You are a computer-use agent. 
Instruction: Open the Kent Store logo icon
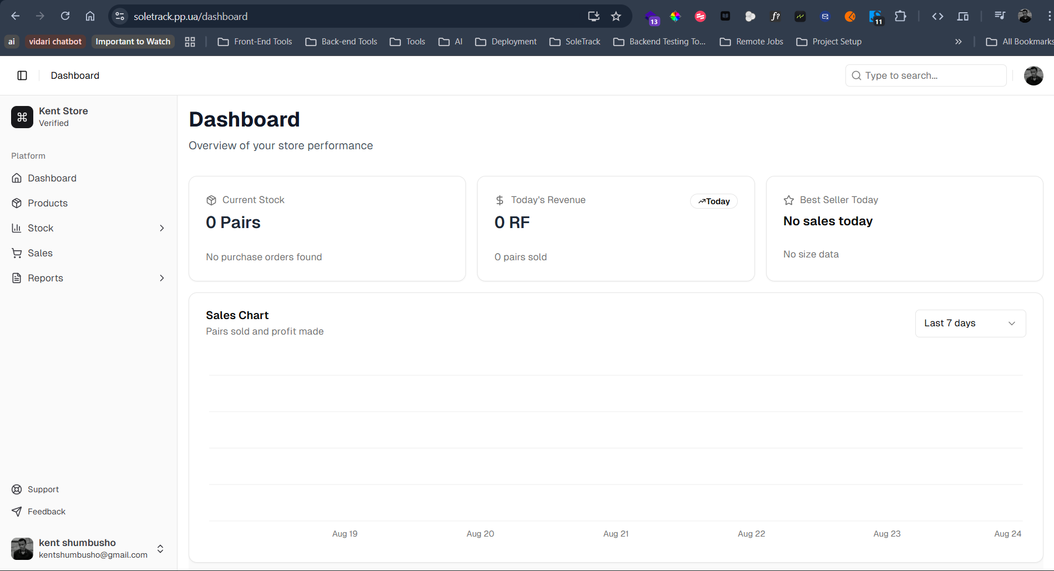pos(22,117)
